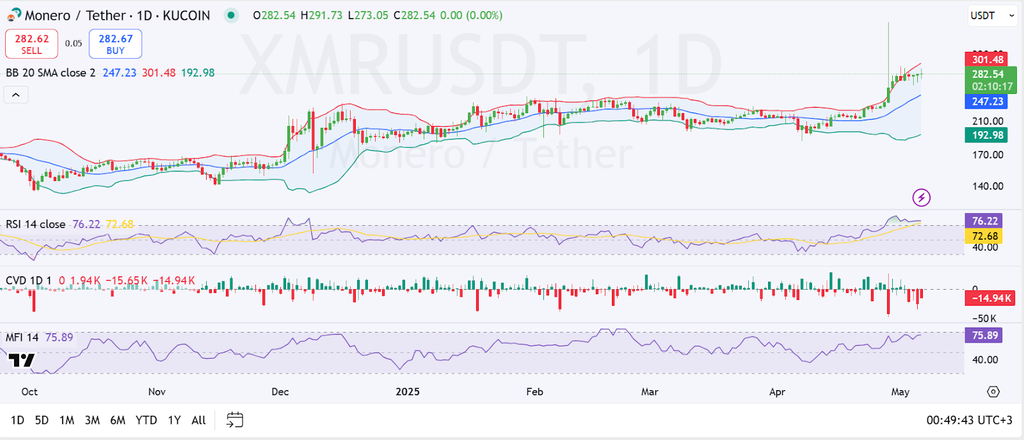The image size is (1024, 440).
Task: Click the TradingView logo icon
Action: (21, 360)
